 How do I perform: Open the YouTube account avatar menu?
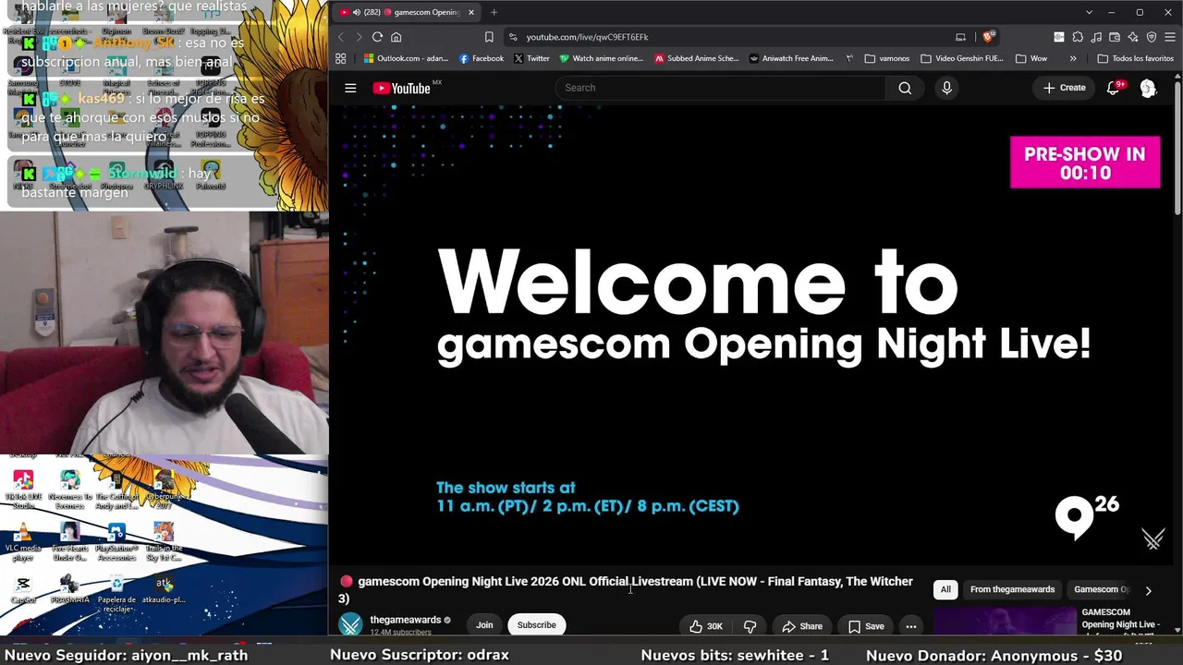pos(1148,88)
